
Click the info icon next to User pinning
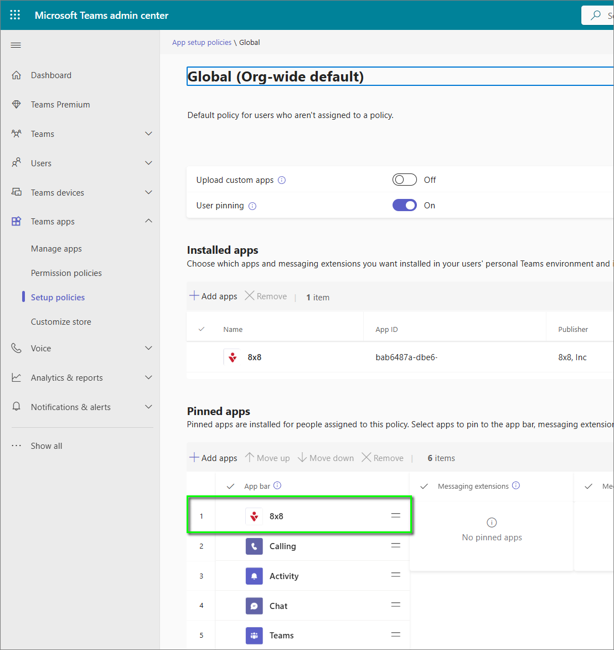pos(252,206)
